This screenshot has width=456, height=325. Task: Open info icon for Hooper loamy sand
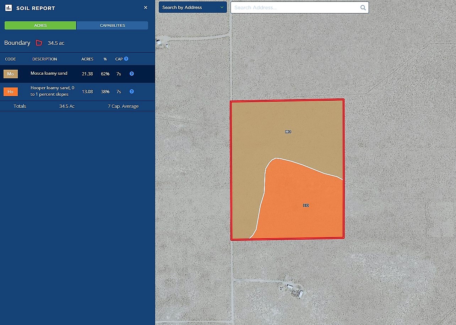tap(132, 92)
